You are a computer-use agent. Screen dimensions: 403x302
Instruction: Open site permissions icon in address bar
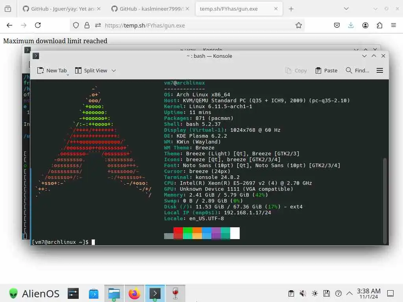click(x=98, y=25)
